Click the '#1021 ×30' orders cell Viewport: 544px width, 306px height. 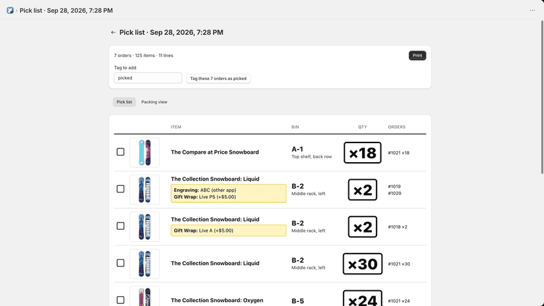(x=399, y=264)
